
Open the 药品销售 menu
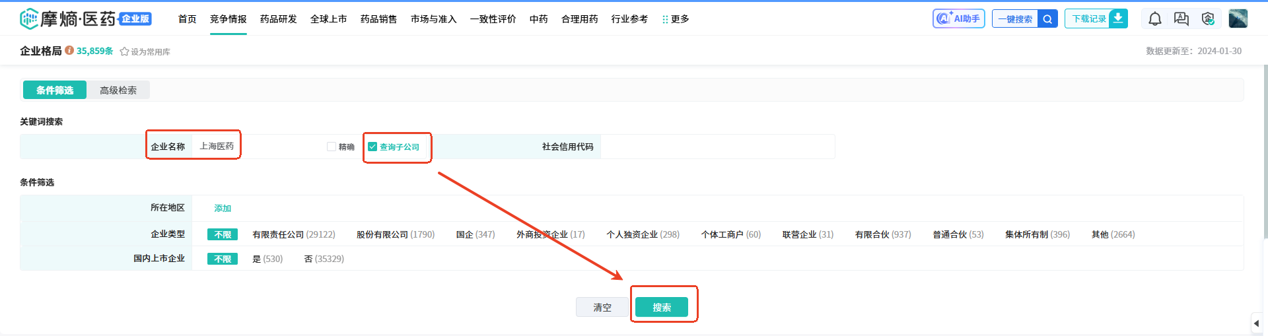click(x=379, y=19)
